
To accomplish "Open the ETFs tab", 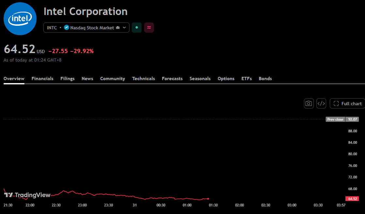I will (x=247, y=78).
